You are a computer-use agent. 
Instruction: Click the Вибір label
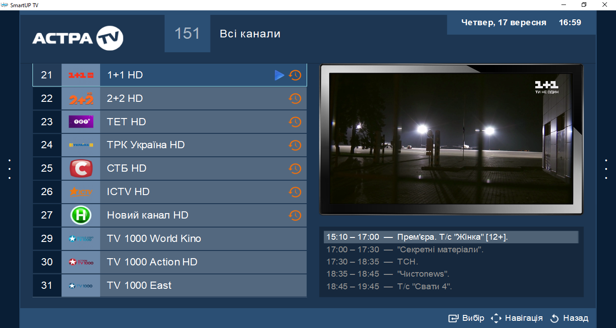click(x=473, y=318)
